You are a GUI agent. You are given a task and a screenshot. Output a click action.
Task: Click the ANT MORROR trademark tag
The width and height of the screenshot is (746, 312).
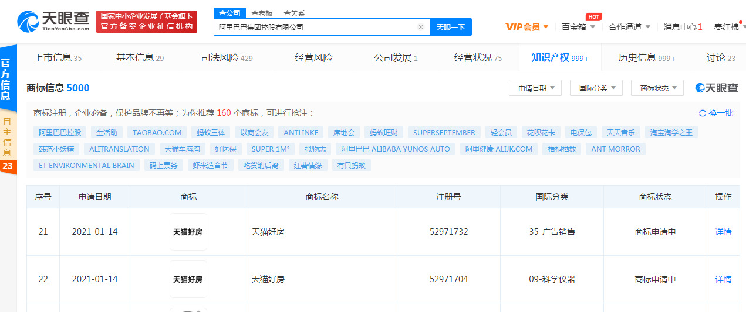pyautogui.click(x=616, y=149)
